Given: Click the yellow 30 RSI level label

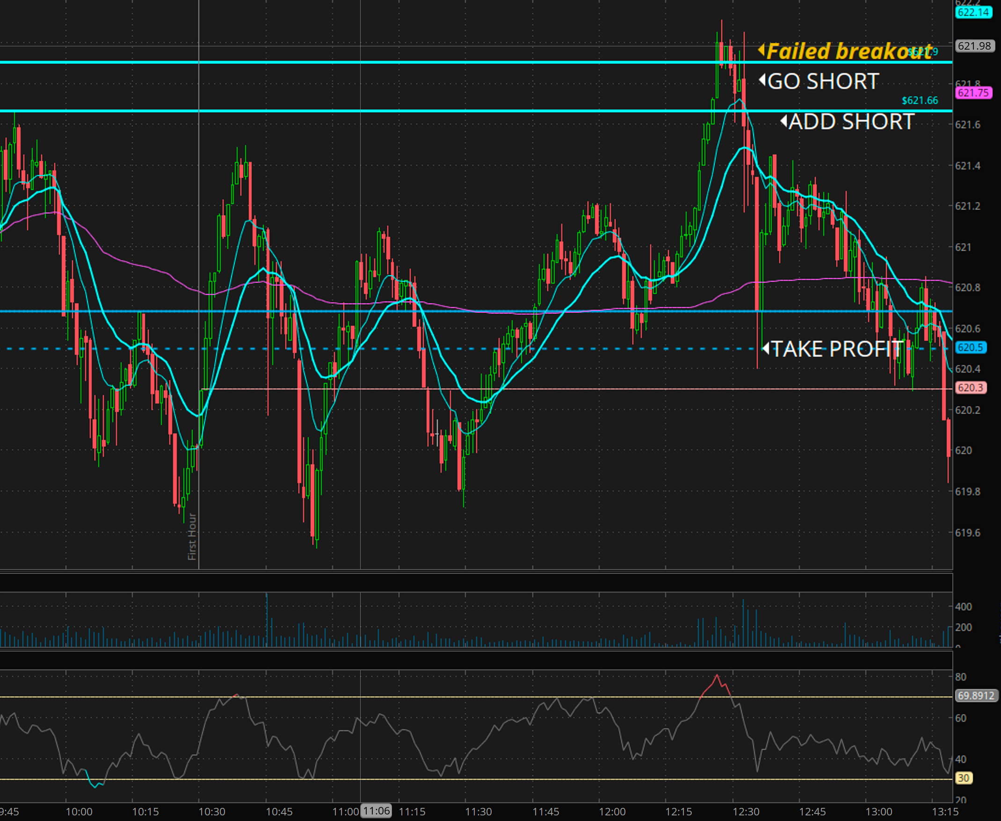Looking at the screenshot, I should [x=964, y=778].
